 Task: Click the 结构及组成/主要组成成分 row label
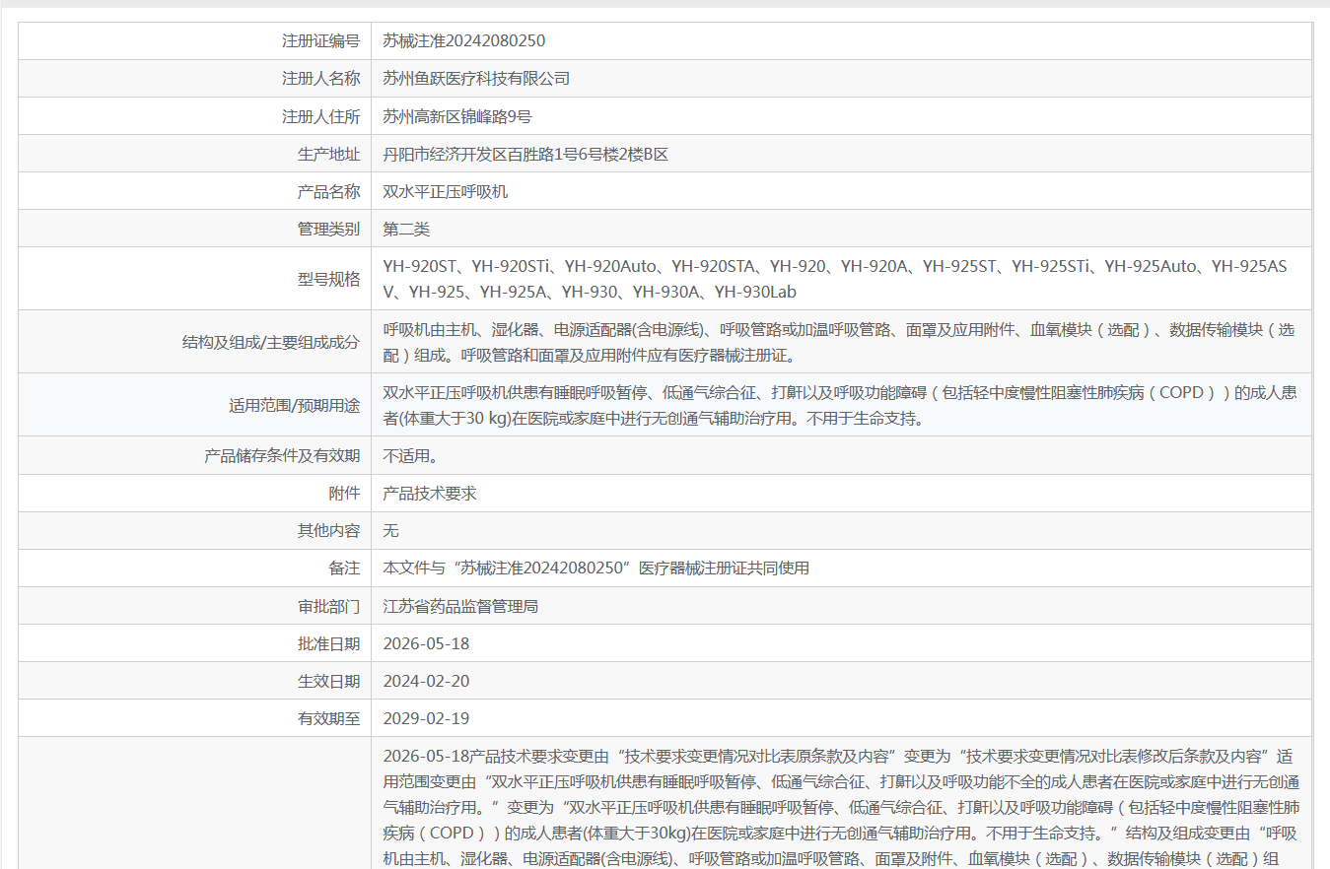271,342
